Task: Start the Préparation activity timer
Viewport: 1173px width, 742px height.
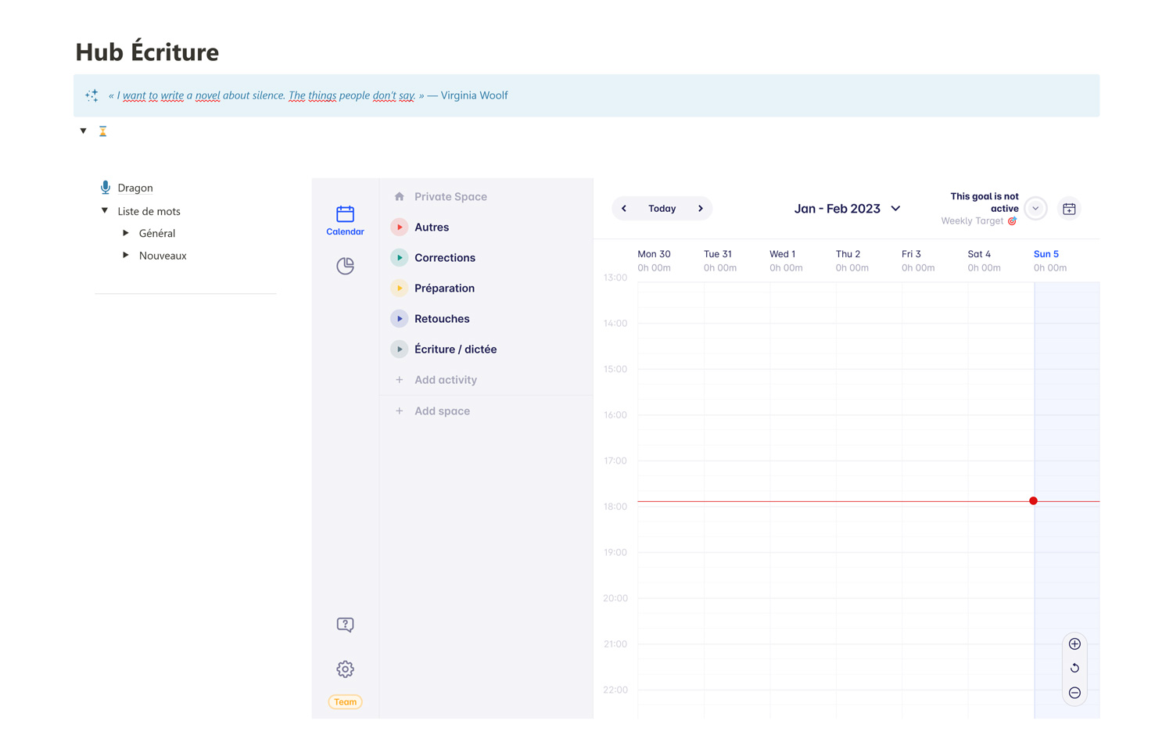Action: coord(399,289)
